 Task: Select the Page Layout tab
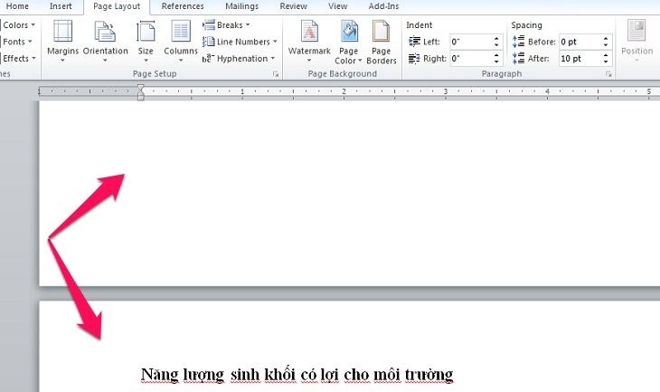point(117,6)
